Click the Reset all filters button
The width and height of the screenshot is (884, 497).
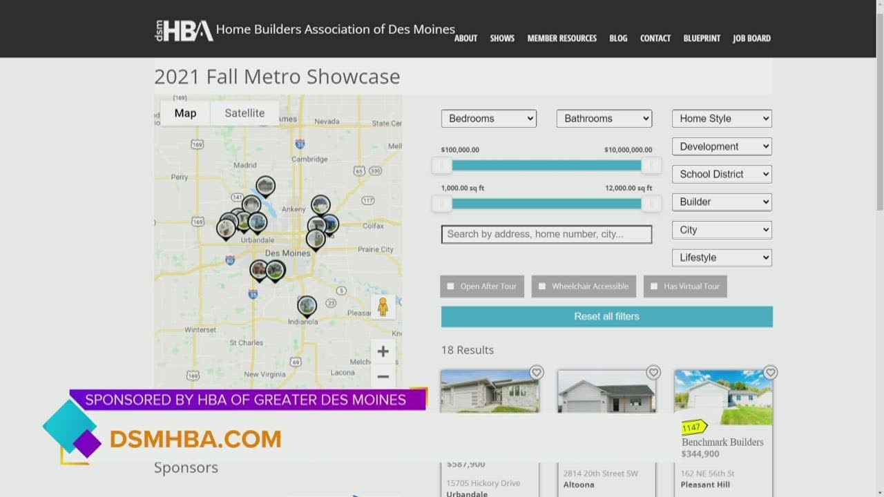tap(607, 316)
